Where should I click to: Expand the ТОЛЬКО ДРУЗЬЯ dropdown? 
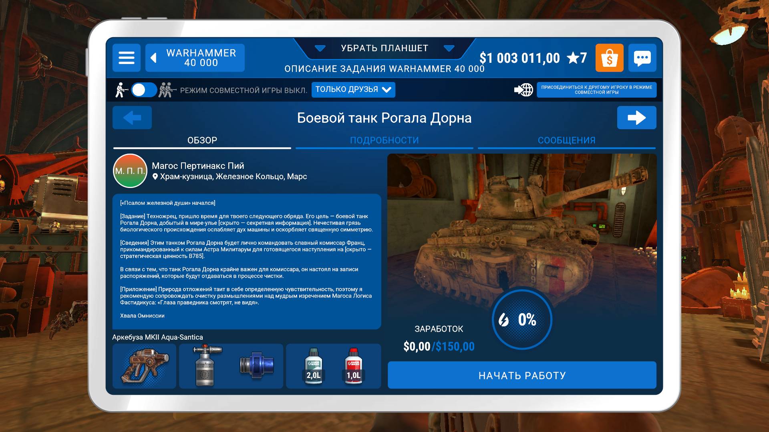353,90
